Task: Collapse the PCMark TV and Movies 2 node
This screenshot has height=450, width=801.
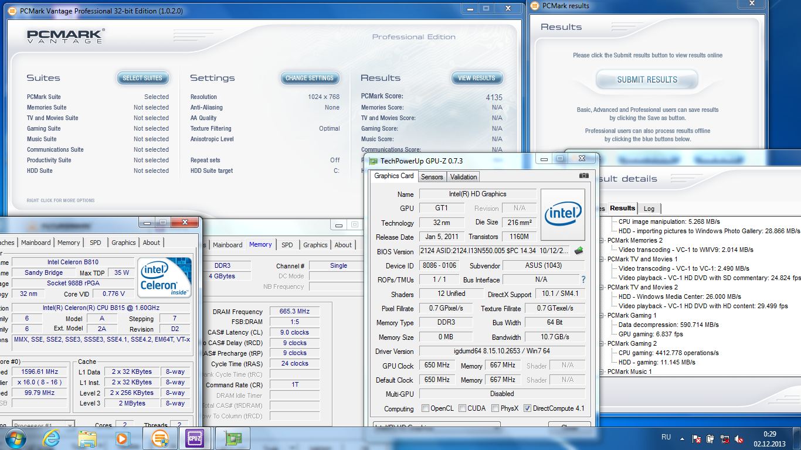Action: pyautogui.click(x=603, y=287)
